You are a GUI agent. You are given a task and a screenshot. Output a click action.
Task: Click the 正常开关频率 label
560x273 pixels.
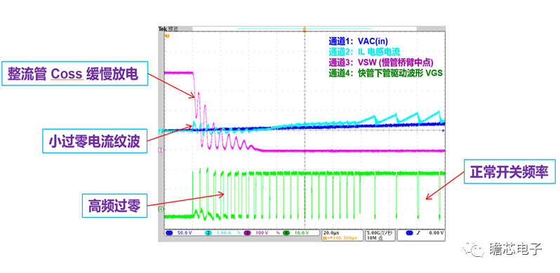[x=510, y=172]
